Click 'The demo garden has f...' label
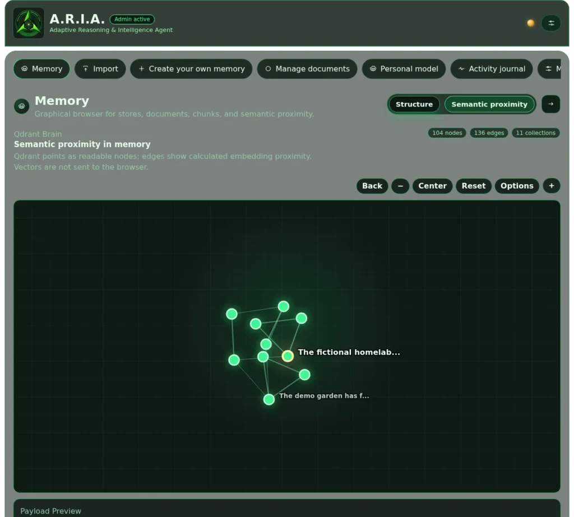This screenshot has width=574, height=517. point(324,396)
